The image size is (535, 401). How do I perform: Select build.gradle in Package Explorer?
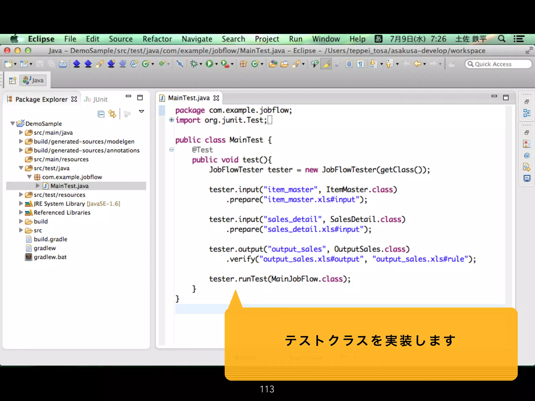[50, 239]
